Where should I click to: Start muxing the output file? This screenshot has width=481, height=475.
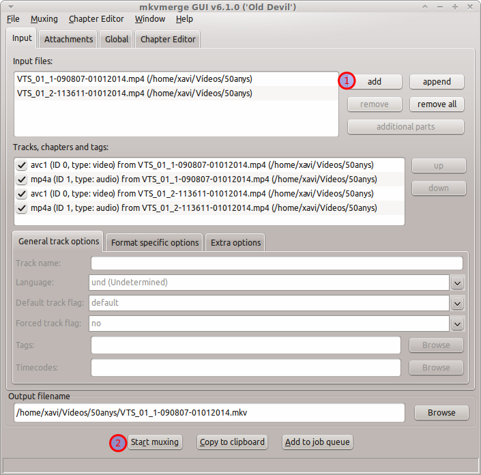tap(155, 442)
